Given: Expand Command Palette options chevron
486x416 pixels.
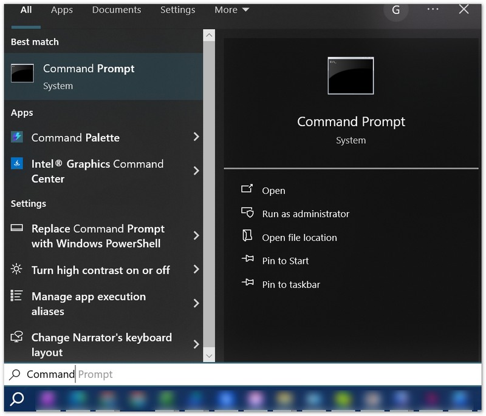Looking at the screenshot, I should pyautogui.click(x=196, y=136).
